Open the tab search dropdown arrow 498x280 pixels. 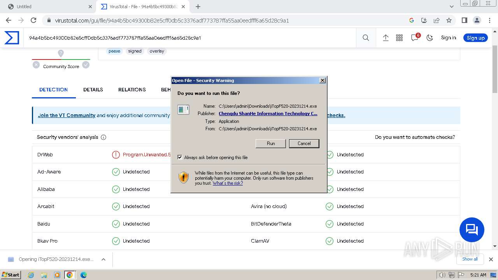[x=451, y=7]
